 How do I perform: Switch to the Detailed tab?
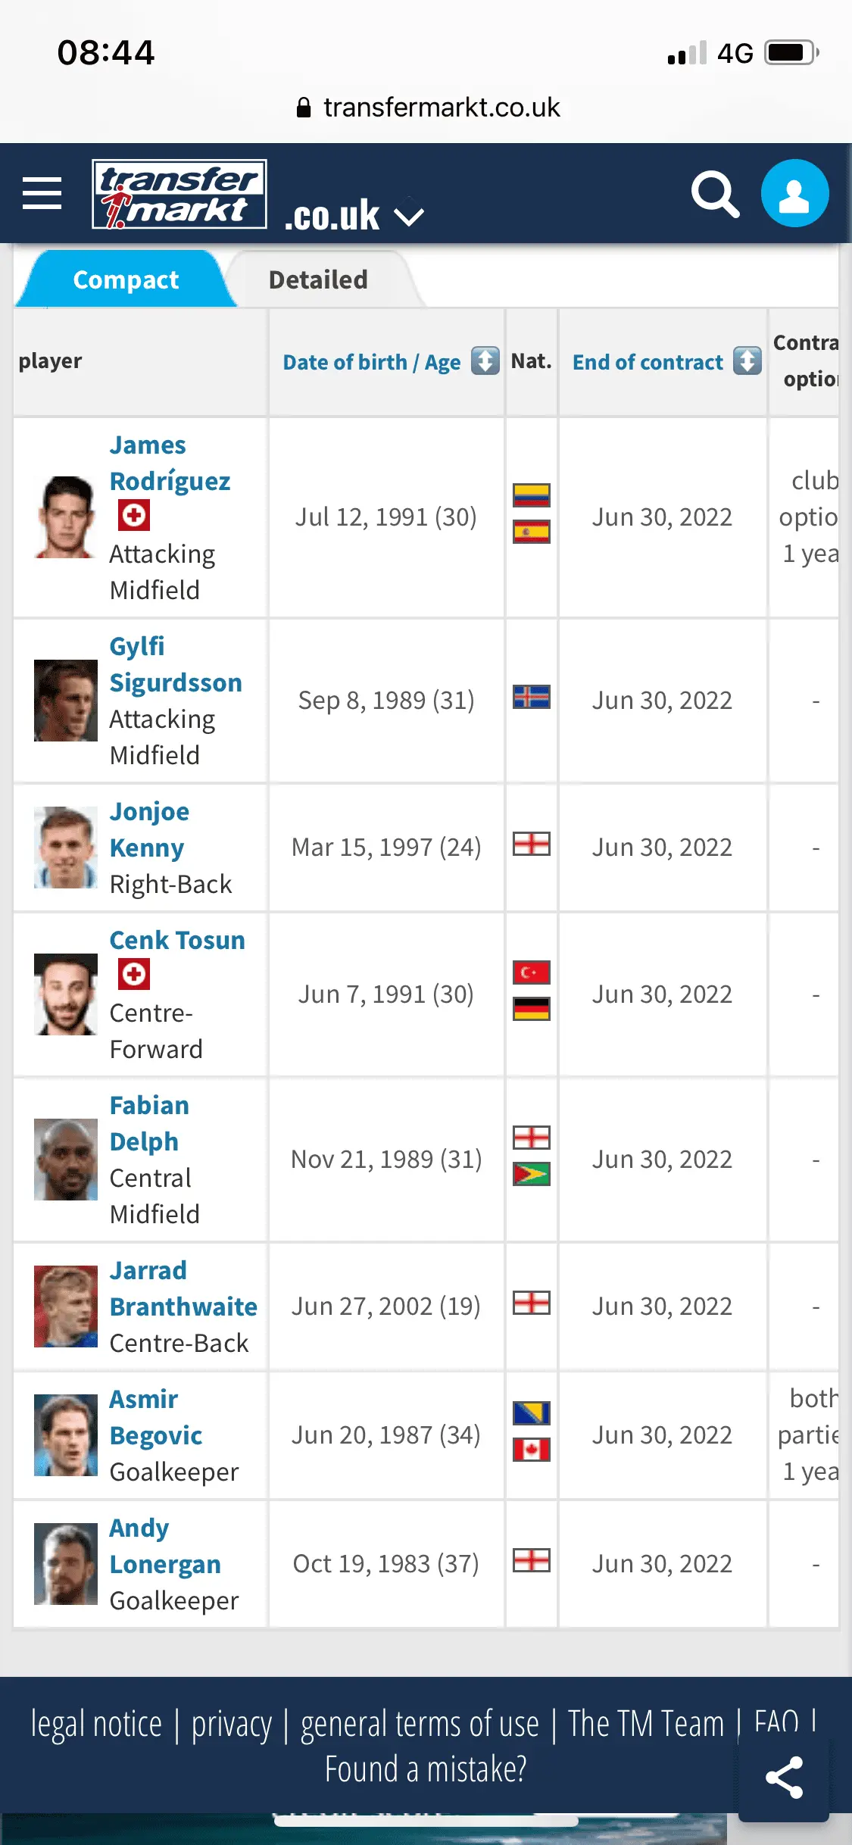[318, 279]
